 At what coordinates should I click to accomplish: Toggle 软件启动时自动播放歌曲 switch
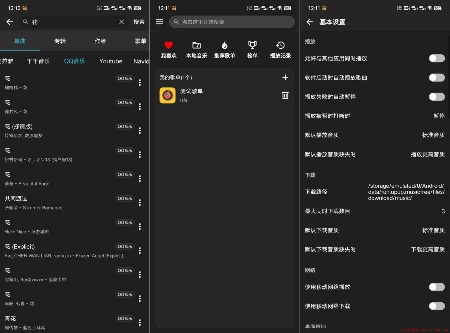[x=436, y=78]
